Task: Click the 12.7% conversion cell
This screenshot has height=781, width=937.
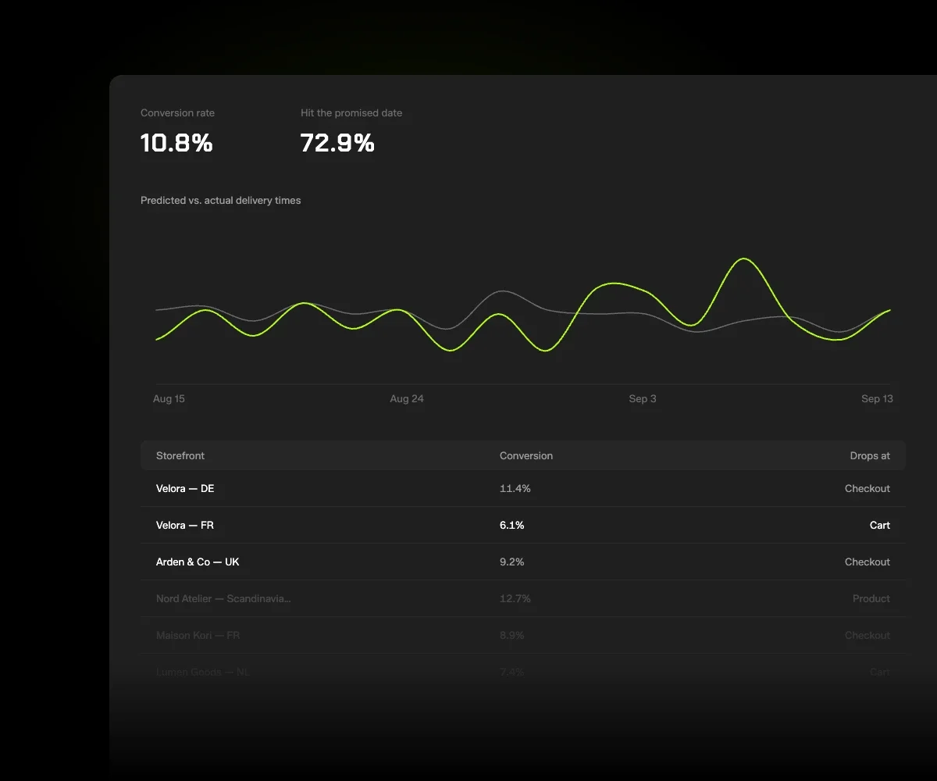Action: tap(515, 599)
